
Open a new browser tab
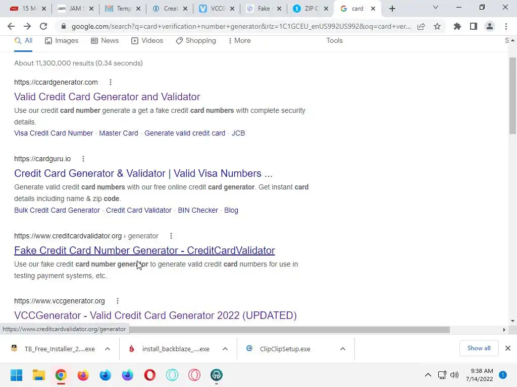[x=392, y=9]
